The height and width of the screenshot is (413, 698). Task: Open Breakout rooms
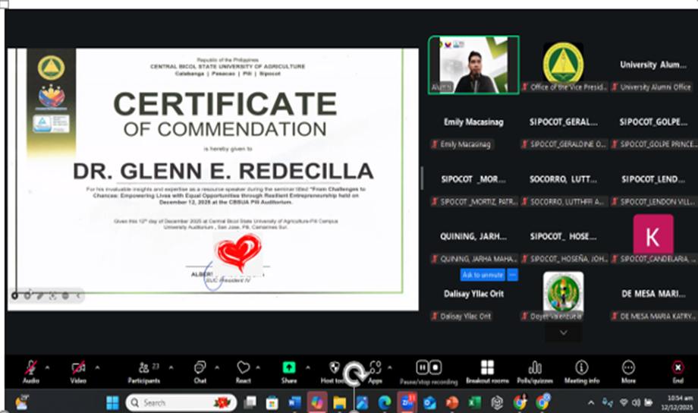click(487, 369)
